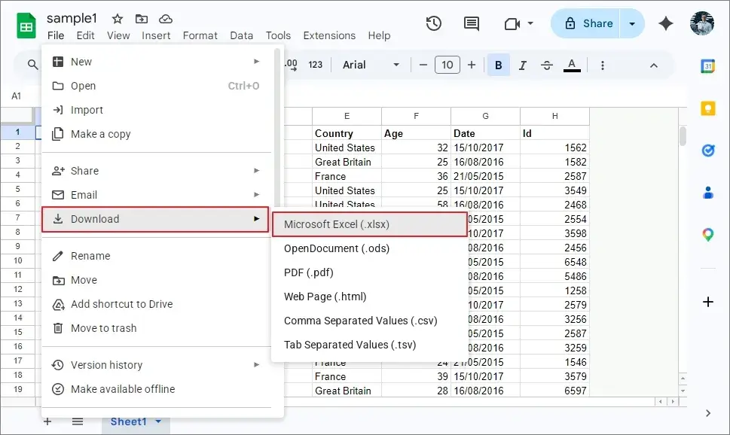
Task: Select the Download menu entry
Action: 155,219
